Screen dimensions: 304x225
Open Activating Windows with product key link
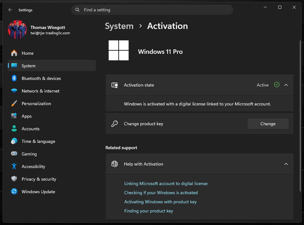click(160, 202)
